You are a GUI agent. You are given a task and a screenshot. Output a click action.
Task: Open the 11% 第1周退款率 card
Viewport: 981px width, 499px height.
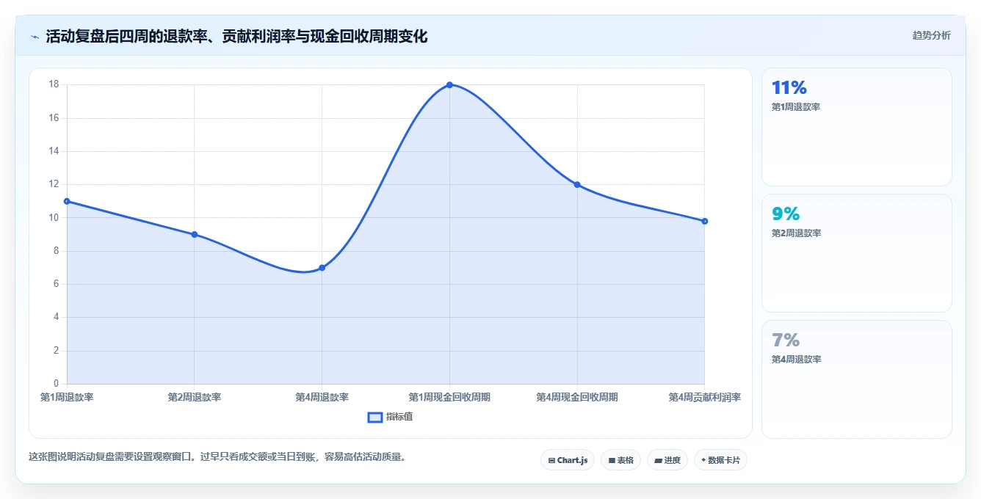857,127
